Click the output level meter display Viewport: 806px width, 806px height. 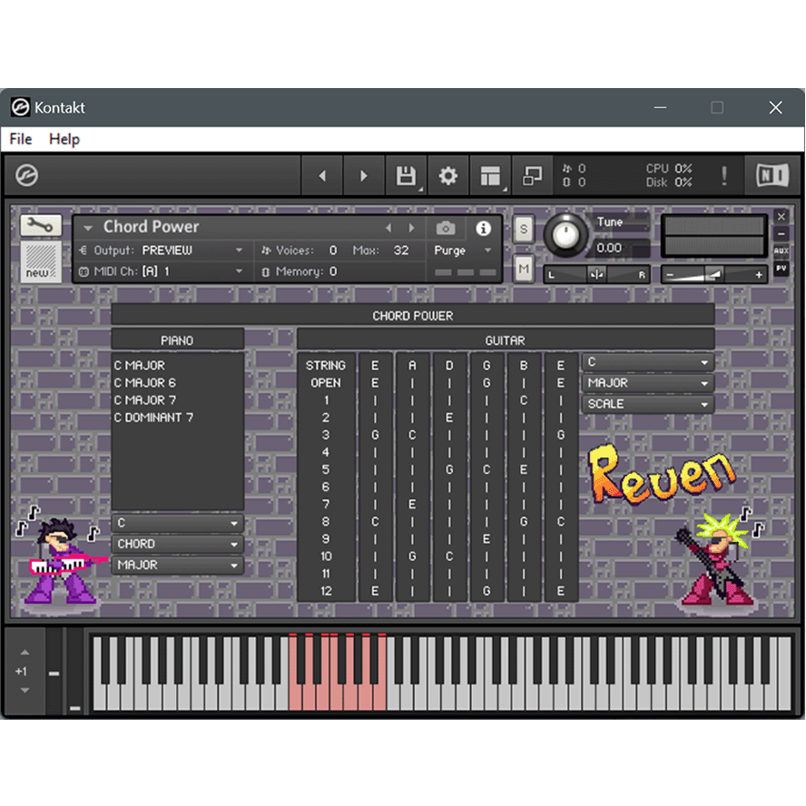tap(714, 235)
